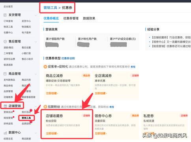Screen dimensions: 191x142
Task: Open 营销活动 in sidebar
Action: click(x=8, y=112)
